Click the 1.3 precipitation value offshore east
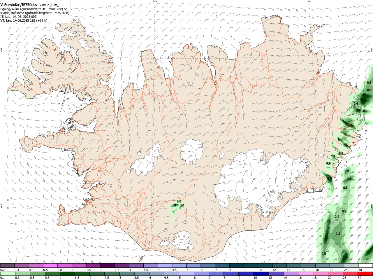Viewport: 373px width, 280px height. 363,100
